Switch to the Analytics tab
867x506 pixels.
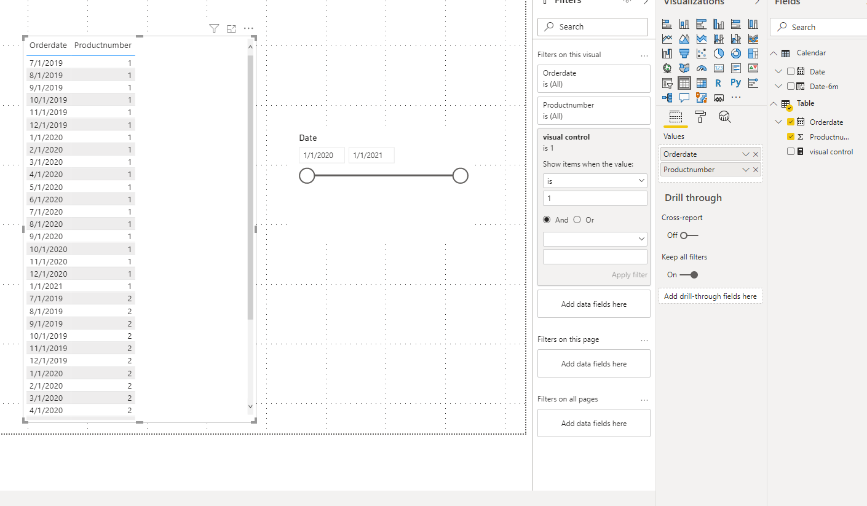(x=724, y=117)
